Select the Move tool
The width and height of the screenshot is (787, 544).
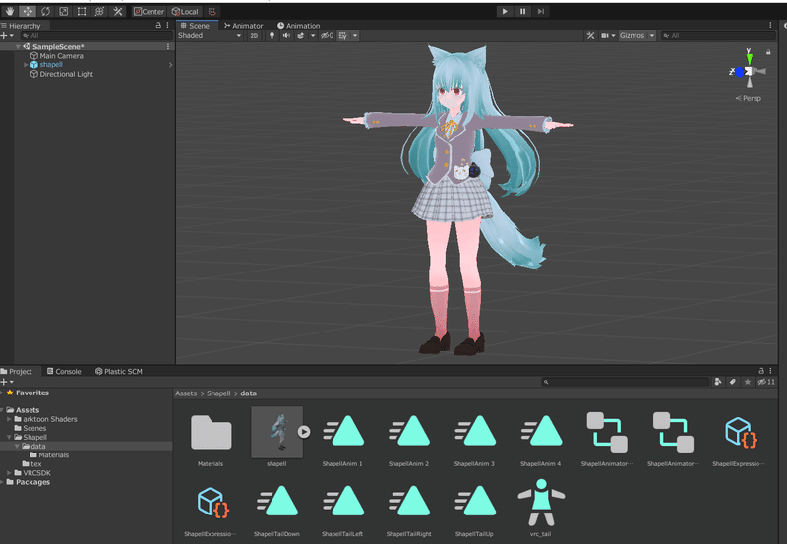pyautogui.click(x=28, y=11)
